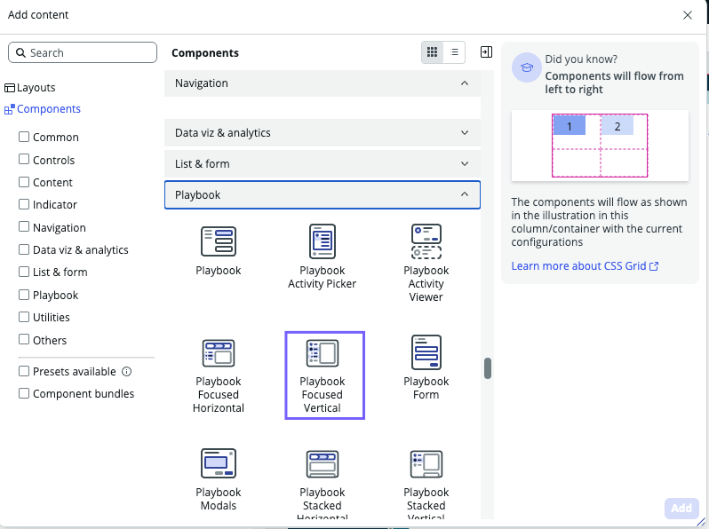Click the 'Components' panel heading
This screenshot has height=529, width=709.
point(205,53)
